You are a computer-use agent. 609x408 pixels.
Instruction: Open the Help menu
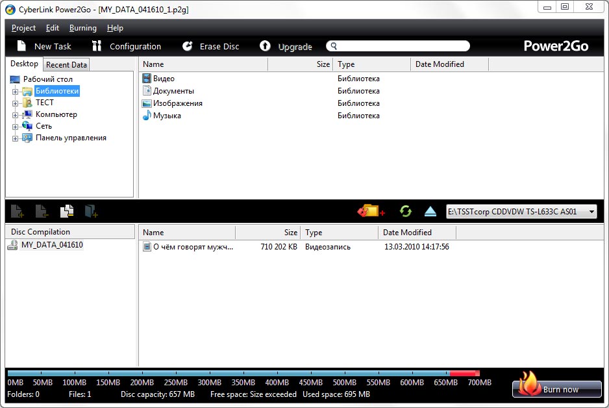[x=115, y=28]
